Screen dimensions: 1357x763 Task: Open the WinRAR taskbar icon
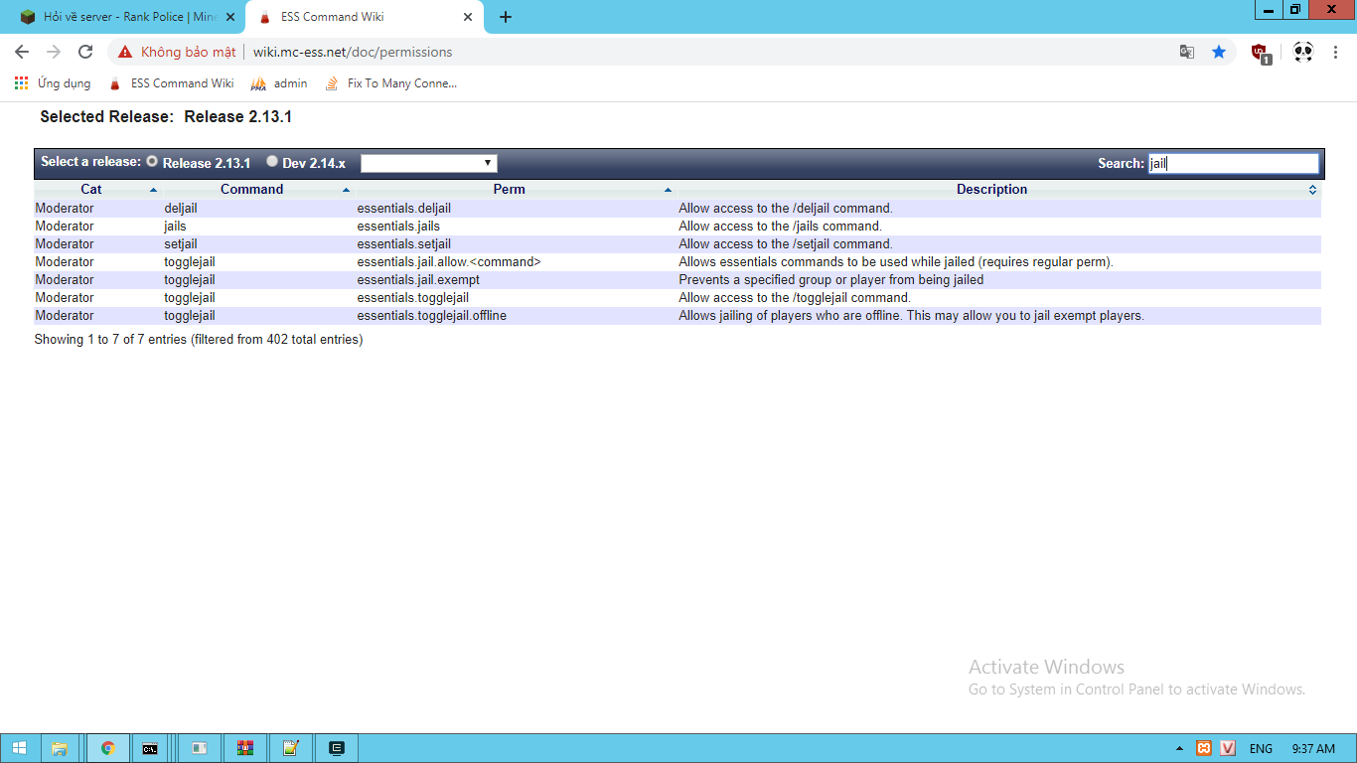(245, 748)
